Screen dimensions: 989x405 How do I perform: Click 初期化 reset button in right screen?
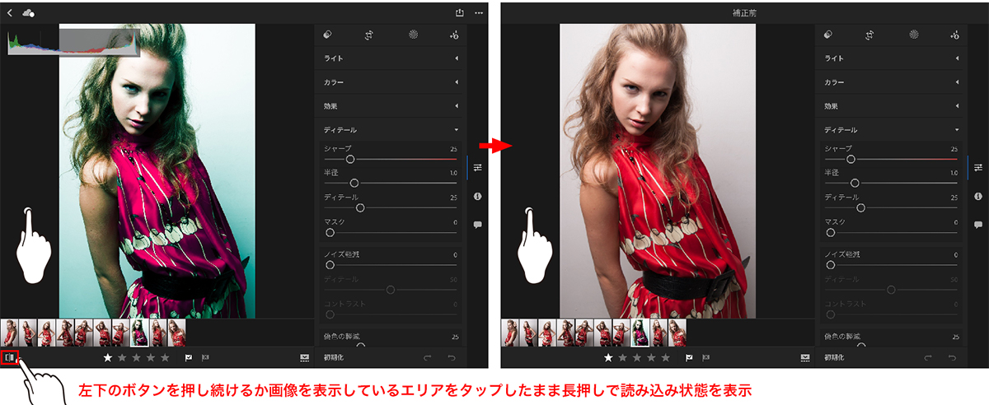(x=834, y=358)
